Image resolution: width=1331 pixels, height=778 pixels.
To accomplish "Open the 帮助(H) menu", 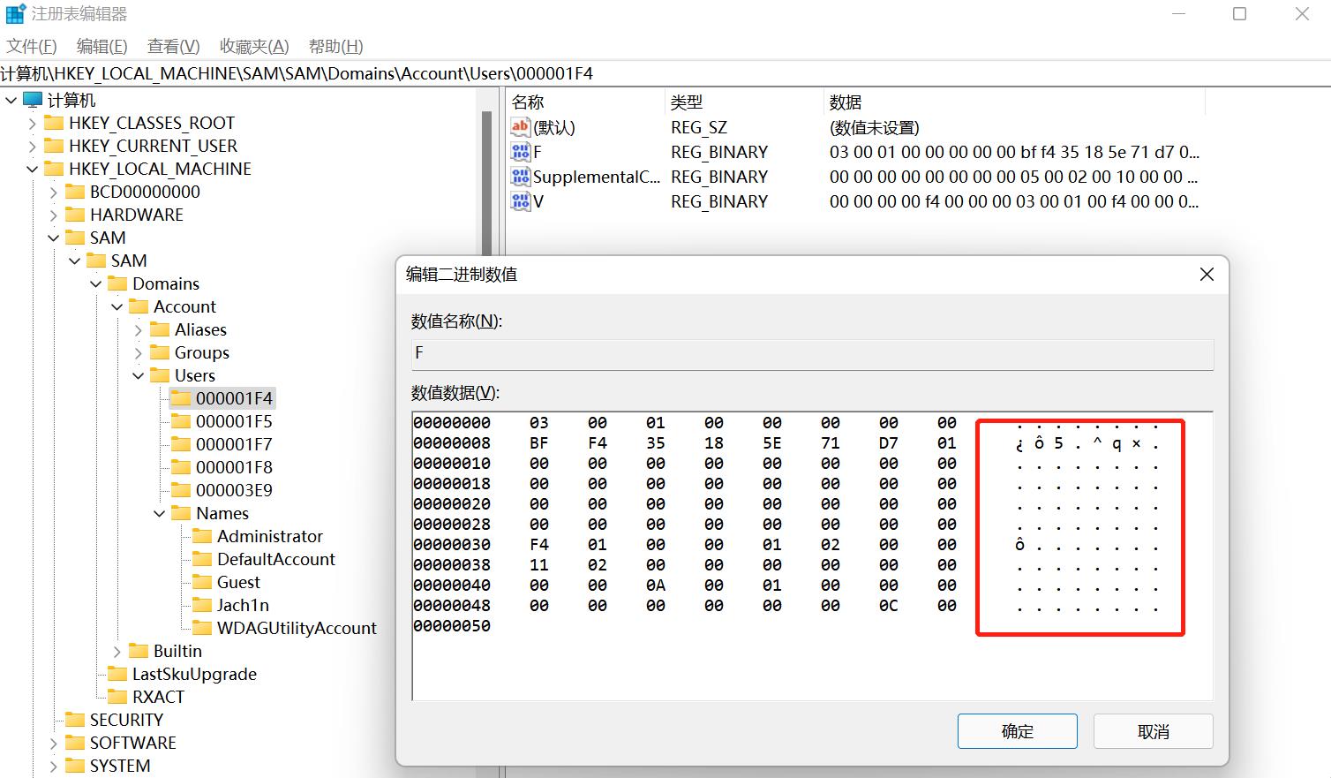I will point(336,46).
